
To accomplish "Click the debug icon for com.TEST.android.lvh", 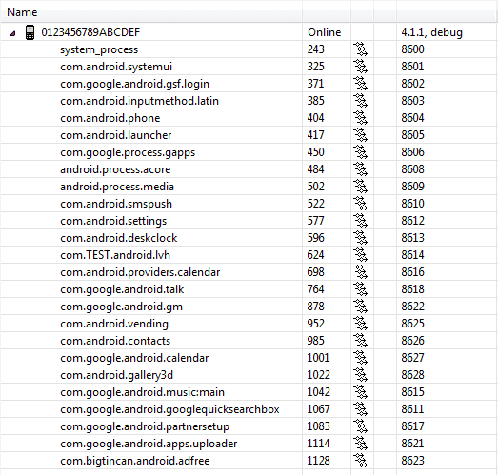I will [x=361, y=255].
